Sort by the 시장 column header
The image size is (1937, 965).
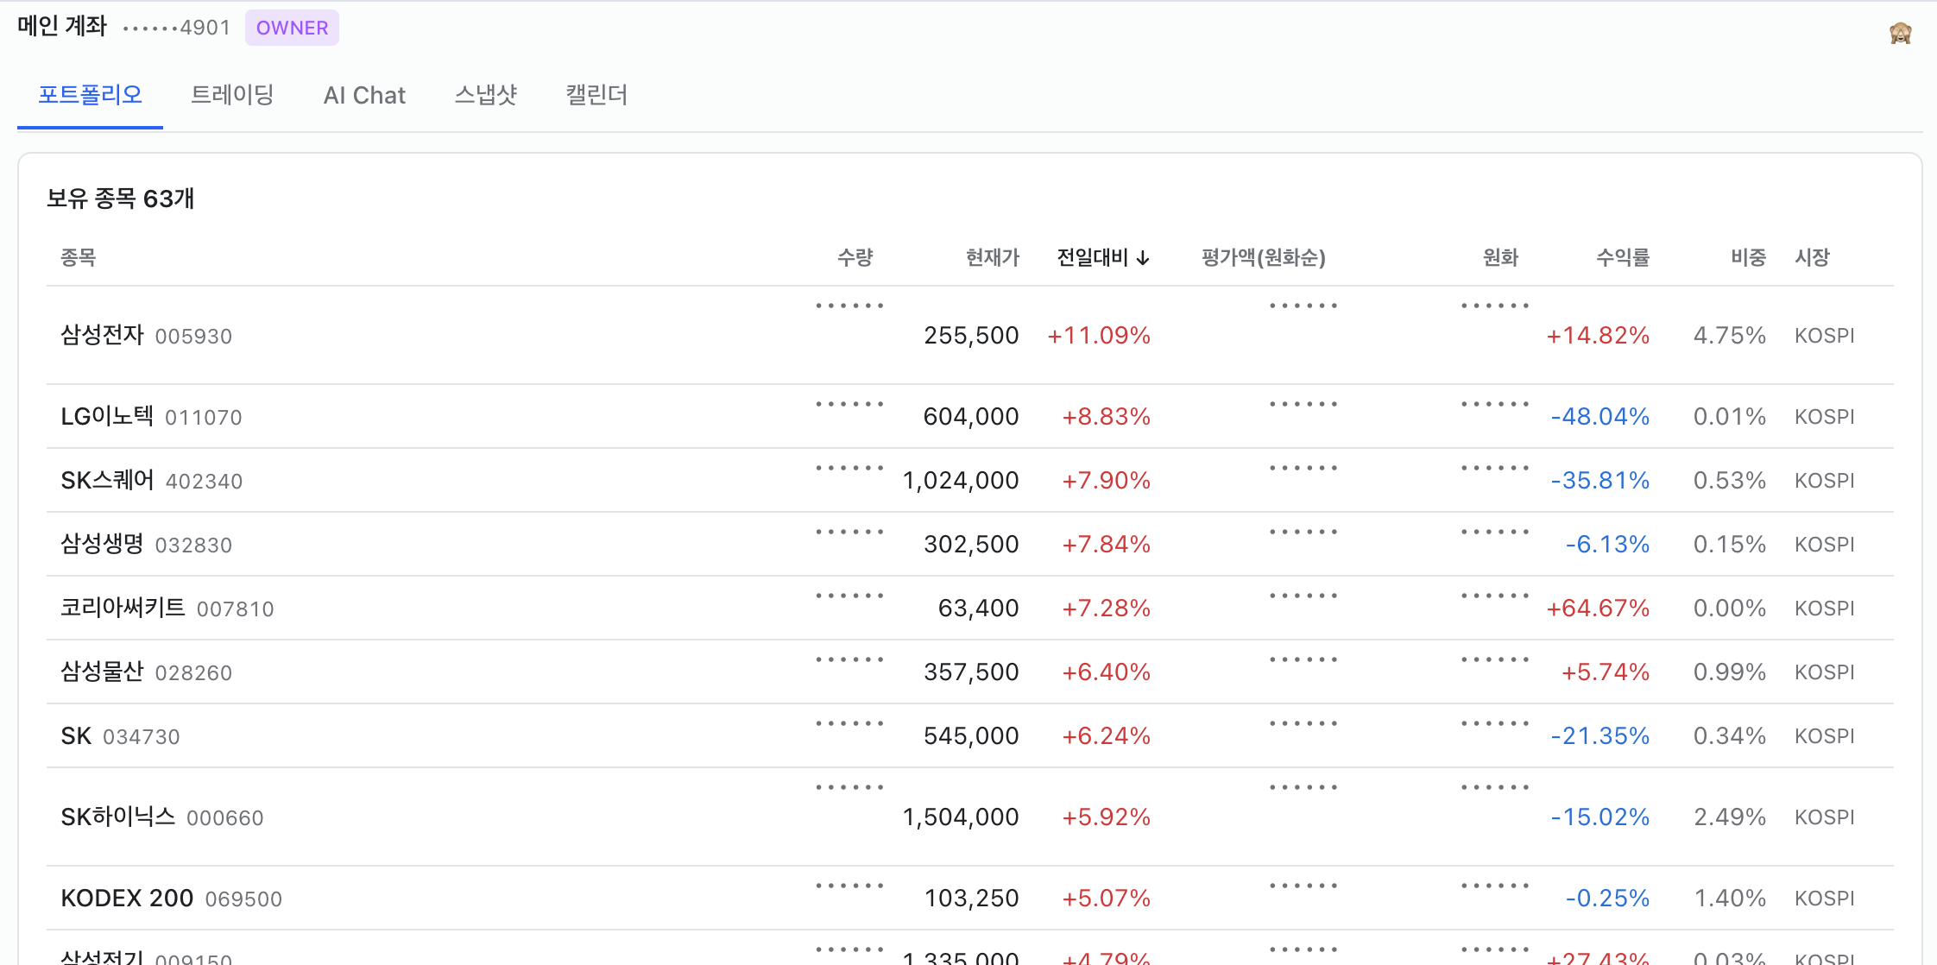(x=1812, y=257)
